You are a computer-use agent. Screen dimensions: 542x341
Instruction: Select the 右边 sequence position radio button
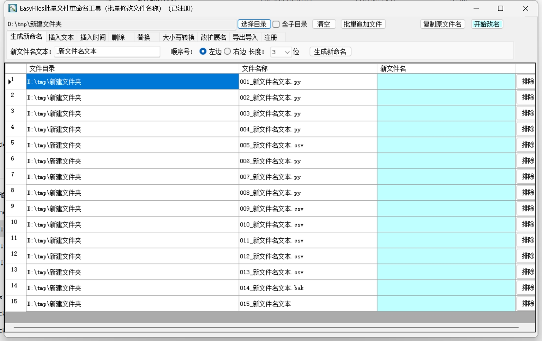pyautogui.click(x=228, y=51)
